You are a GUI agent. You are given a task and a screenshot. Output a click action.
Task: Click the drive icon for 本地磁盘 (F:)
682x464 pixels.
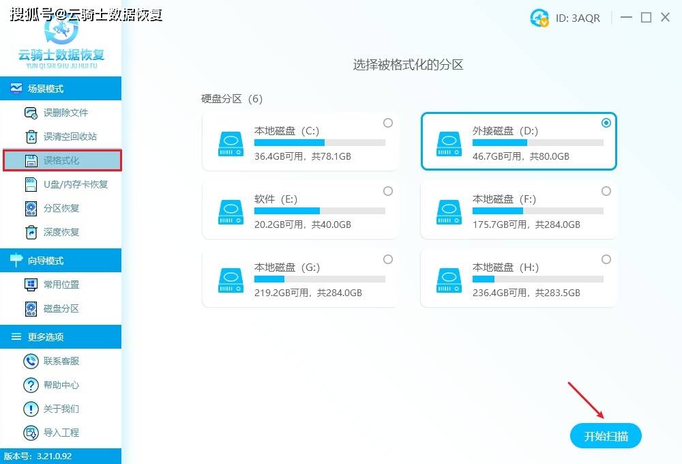tap(449, 212)
